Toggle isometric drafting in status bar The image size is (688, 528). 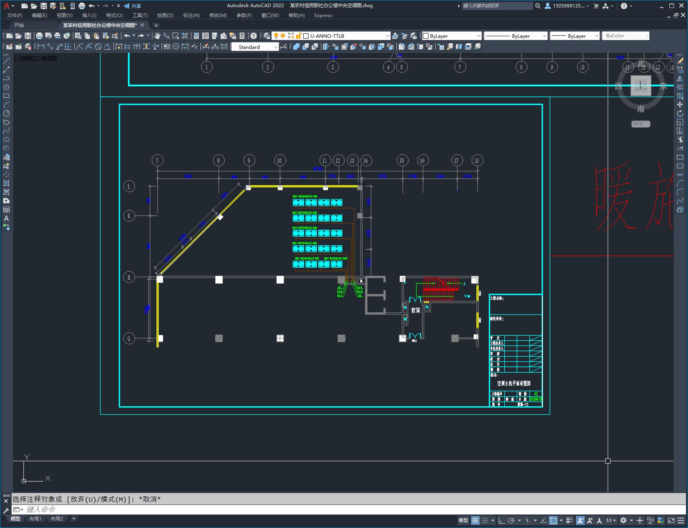click(x=527, y=520)
